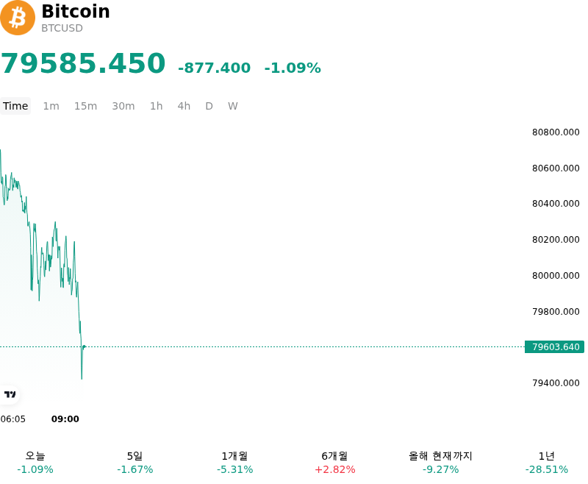Select the 5일 performance range
This screenshot has height=484, width=588.
click(x=135, y=463)
